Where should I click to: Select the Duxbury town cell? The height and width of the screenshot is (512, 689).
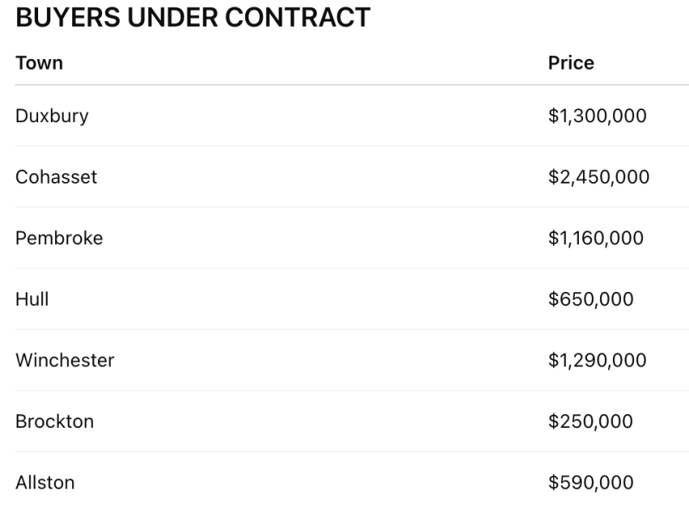[52, 116]
